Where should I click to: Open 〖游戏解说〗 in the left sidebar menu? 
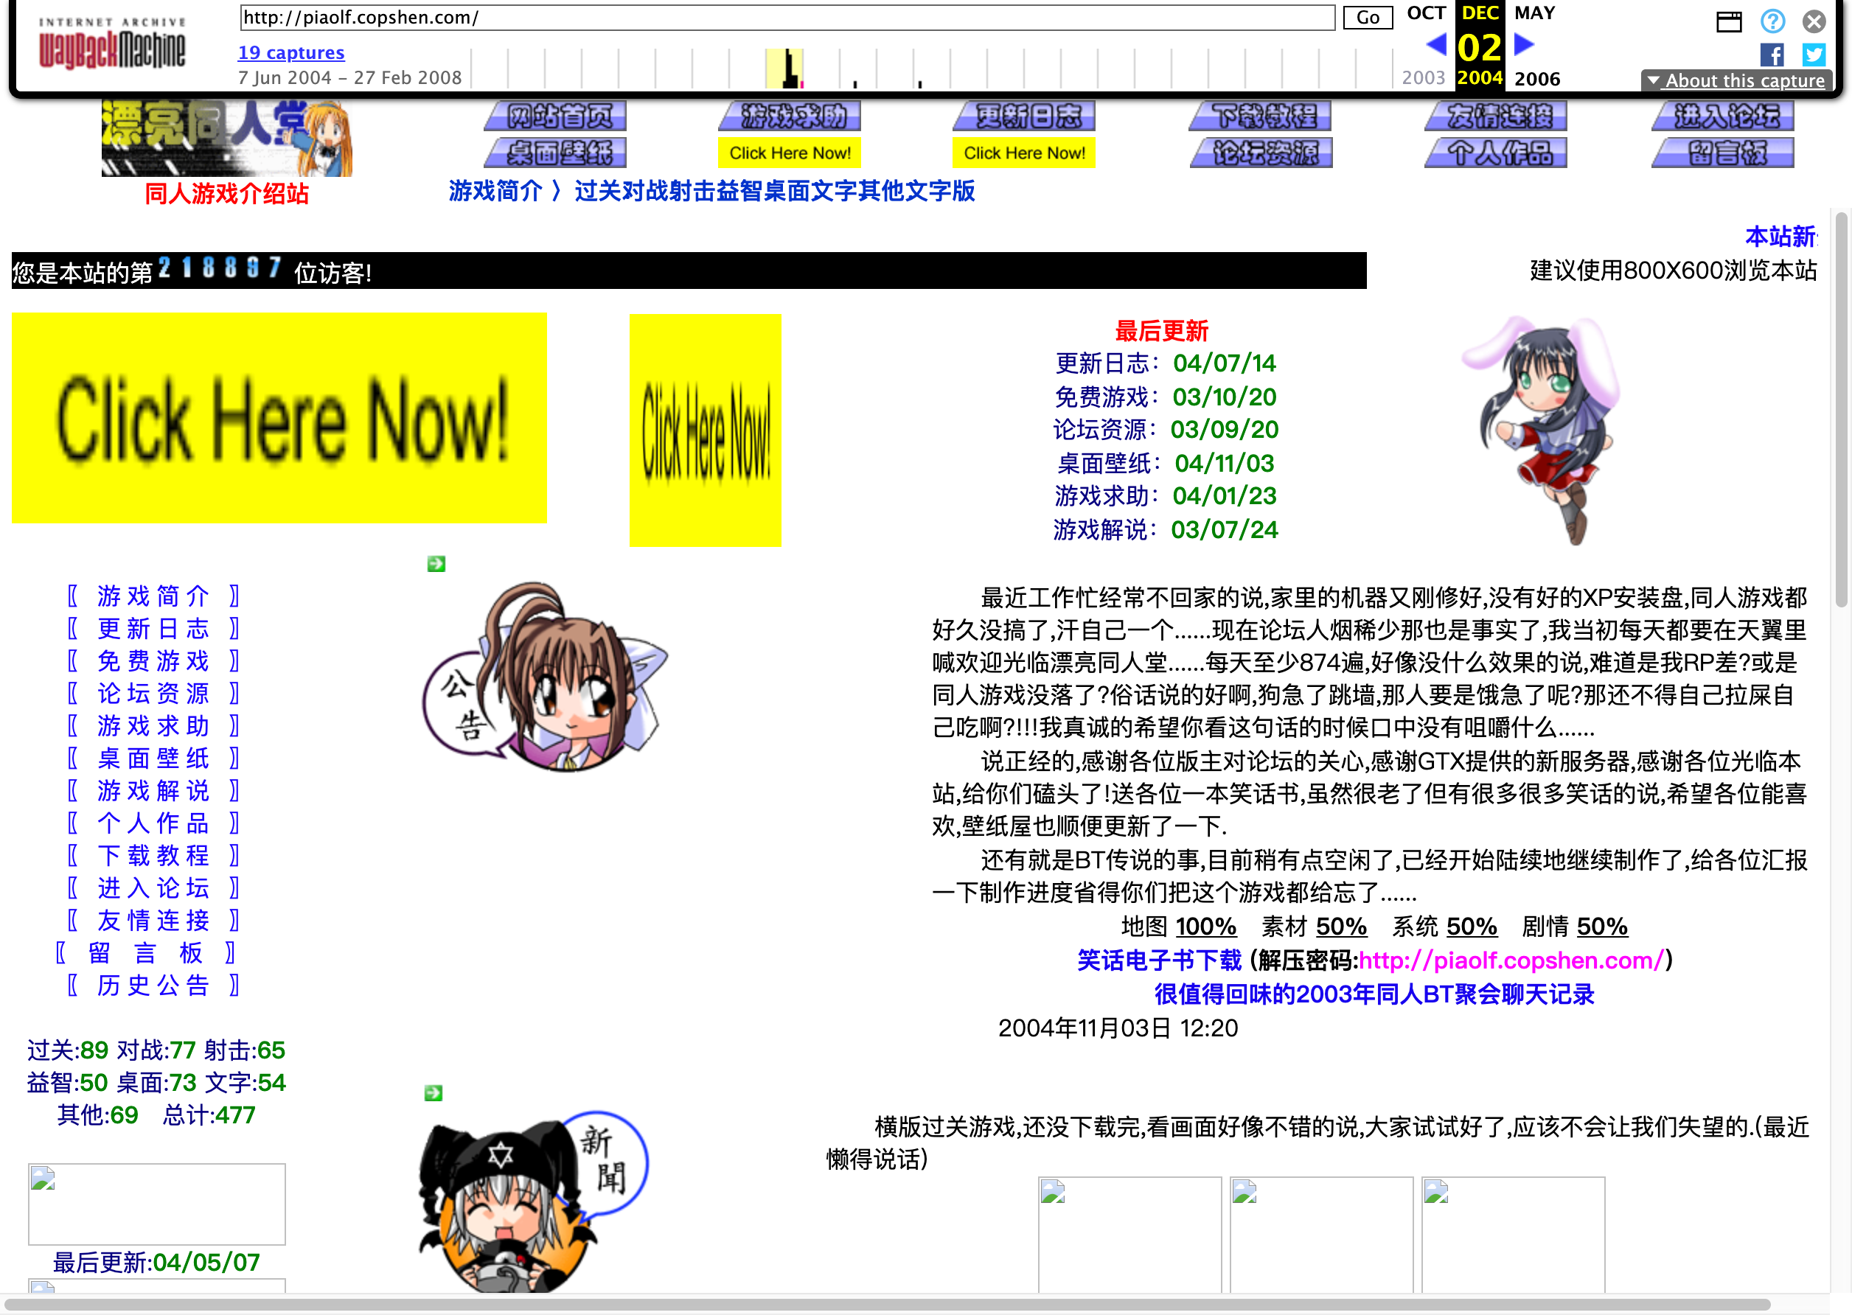tap(153, 790)
